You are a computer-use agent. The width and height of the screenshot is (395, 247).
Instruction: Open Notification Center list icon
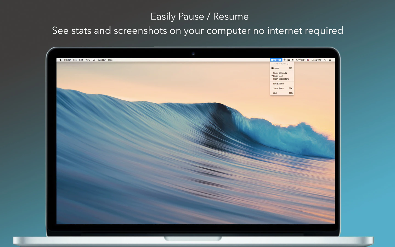[330, 60]
